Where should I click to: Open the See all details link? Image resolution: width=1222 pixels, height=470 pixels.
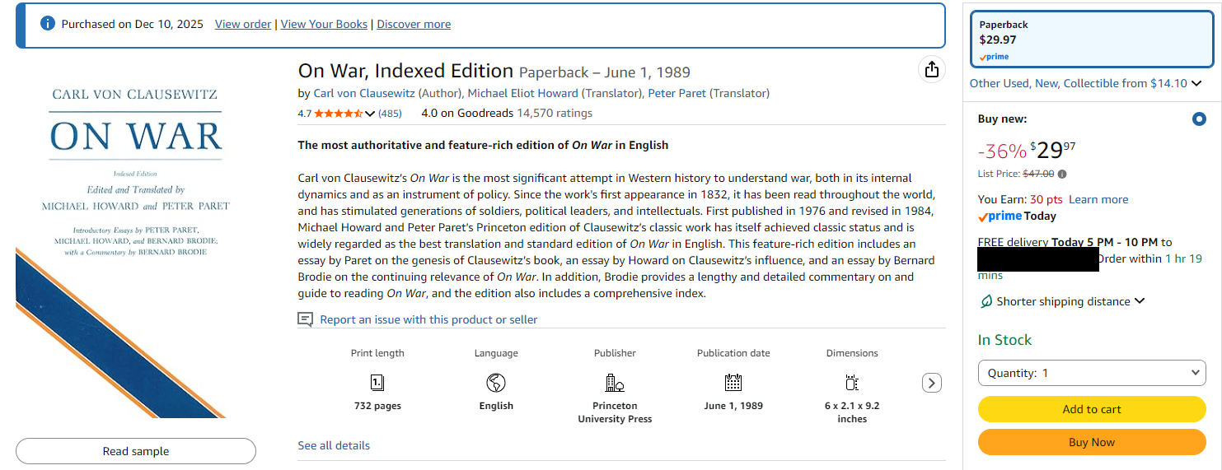pyautogui.click(x=334, y=445)
